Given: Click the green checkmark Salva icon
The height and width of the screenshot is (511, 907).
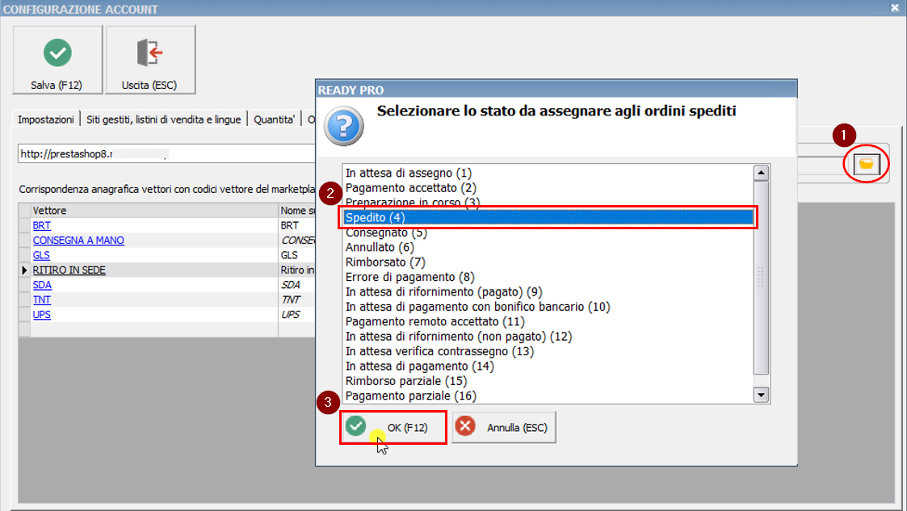Looking at the screenshot, I should [57, 53].
